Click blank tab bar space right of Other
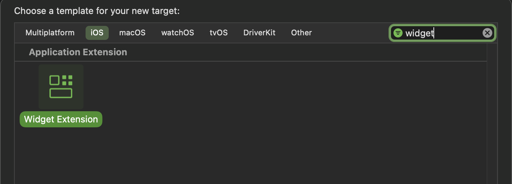 351,33
